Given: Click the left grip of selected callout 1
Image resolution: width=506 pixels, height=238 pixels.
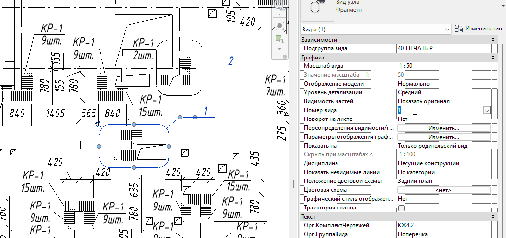Looking at the screenshot, I should point(99,146).
